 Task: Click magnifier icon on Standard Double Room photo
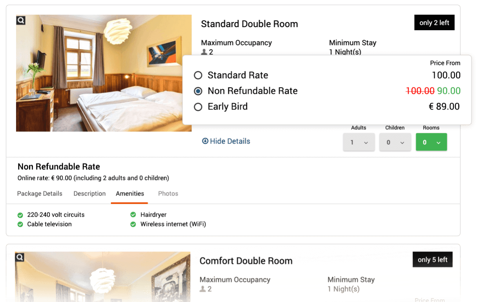[21, 20]
